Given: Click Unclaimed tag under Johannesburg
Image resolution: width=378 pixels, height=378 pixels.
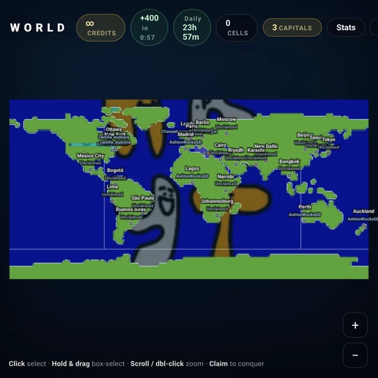Looking at the screenshot, I should click(217, 209).
